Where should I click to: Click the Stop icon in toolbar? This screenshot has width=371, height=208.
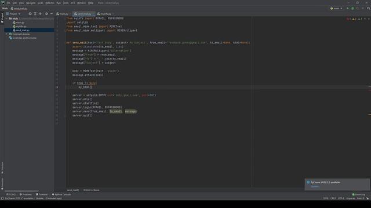(x=363, y=8)
